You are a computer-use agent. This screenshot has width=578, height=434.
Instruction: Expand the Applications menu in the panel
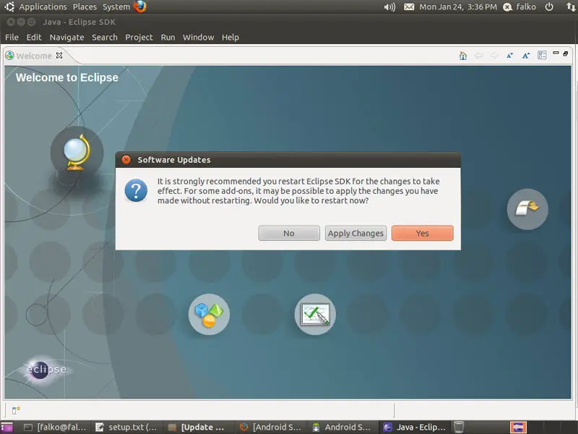click(42, 7)
